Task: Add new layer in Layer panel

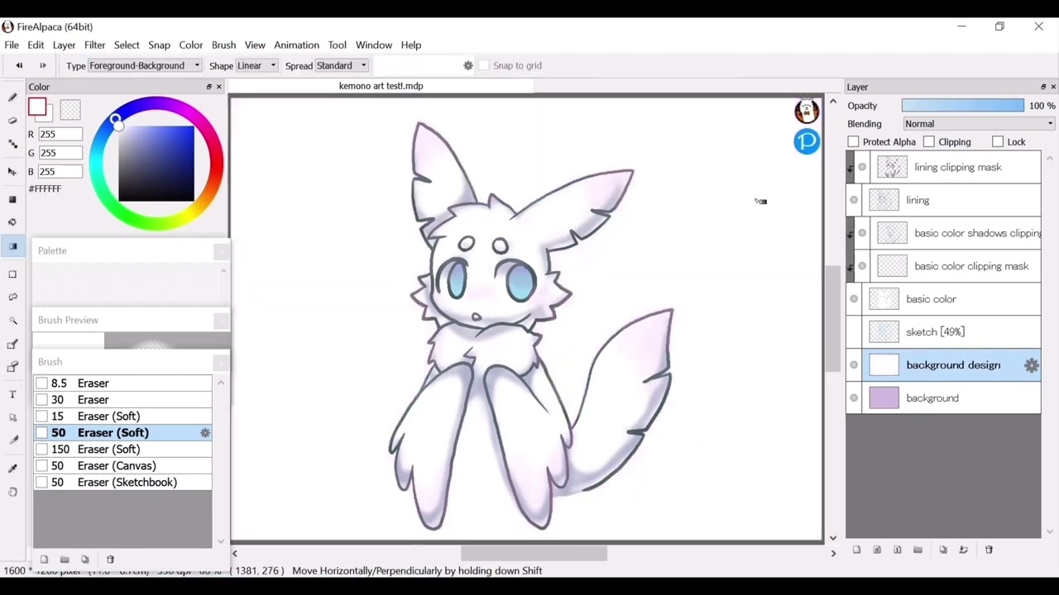Action: 856,550
